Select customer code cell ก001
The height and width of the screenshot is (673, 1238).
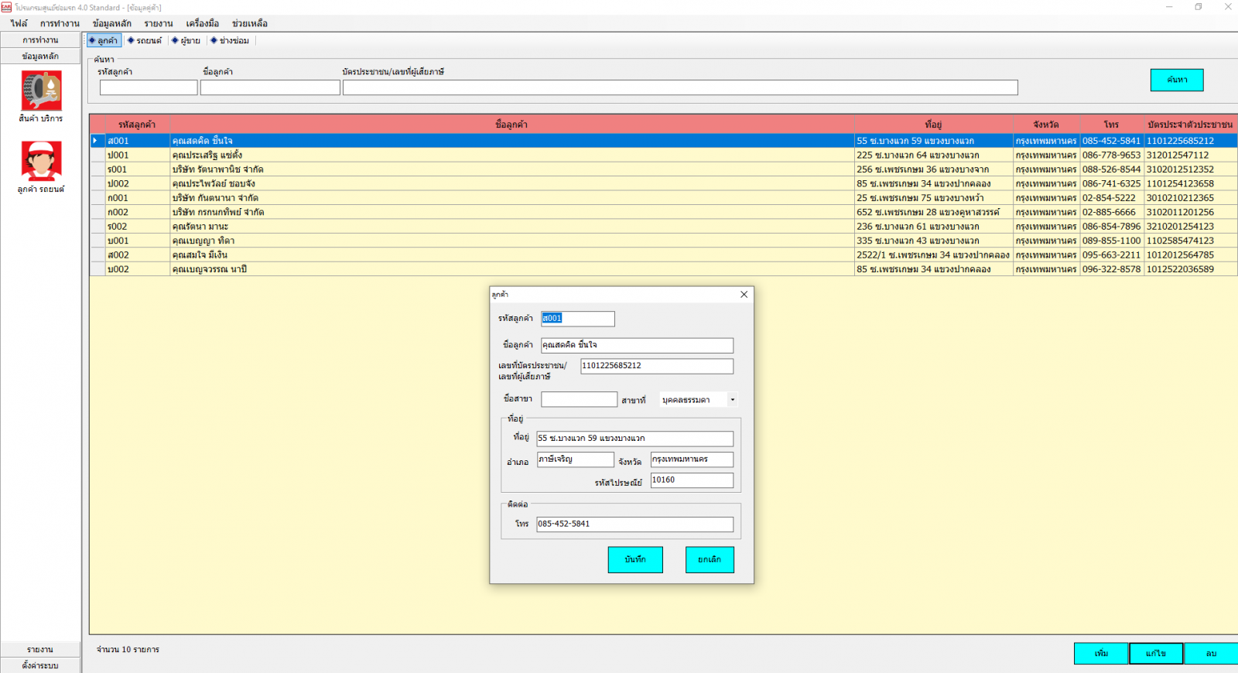138,198
